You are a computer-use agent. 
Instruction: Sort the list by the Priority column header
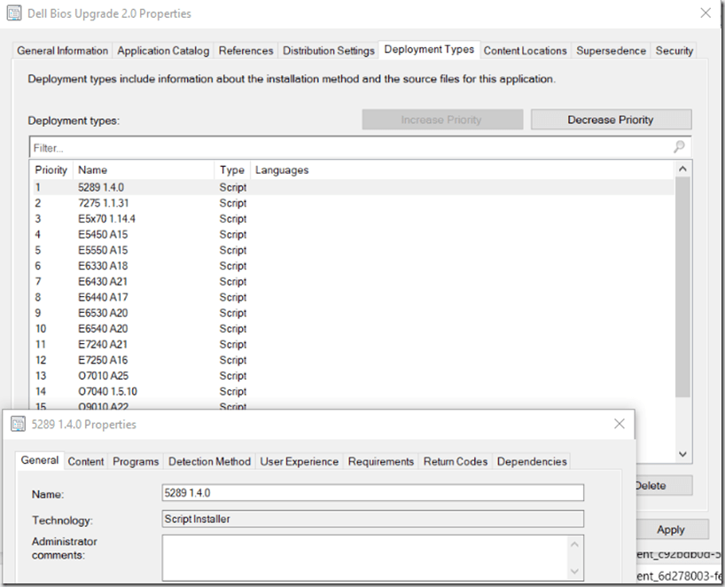[x=51, y=169]
